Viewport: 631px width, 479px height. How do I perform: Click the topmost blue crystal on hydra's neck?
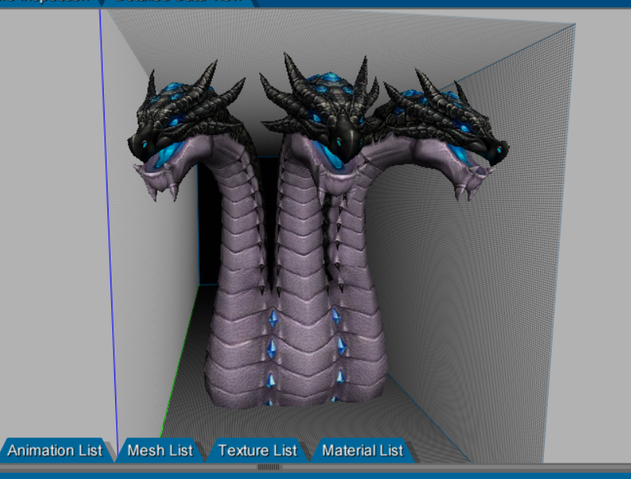[x=273, y=320]
